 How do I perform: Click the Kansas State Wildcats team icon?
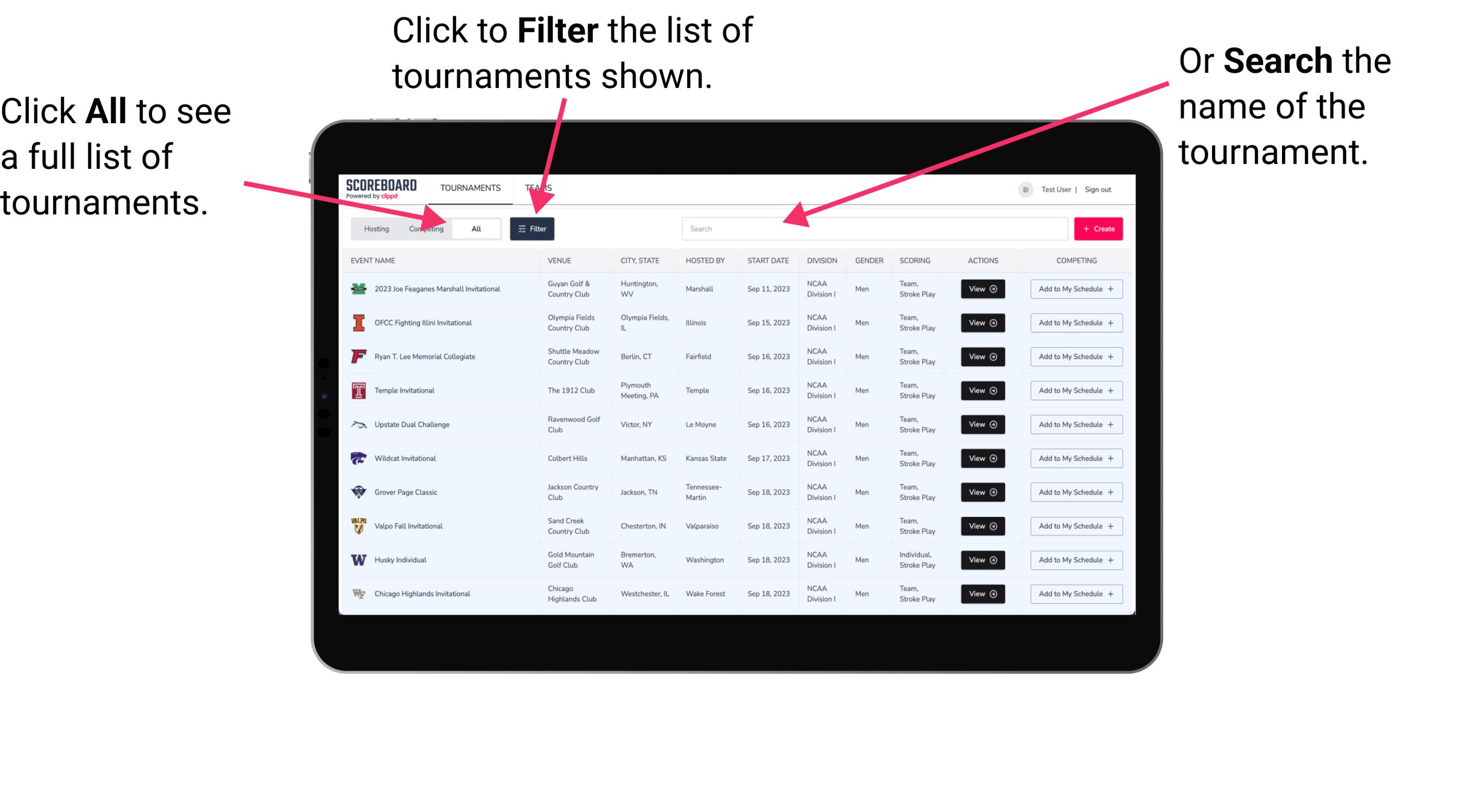pos(359,458)
